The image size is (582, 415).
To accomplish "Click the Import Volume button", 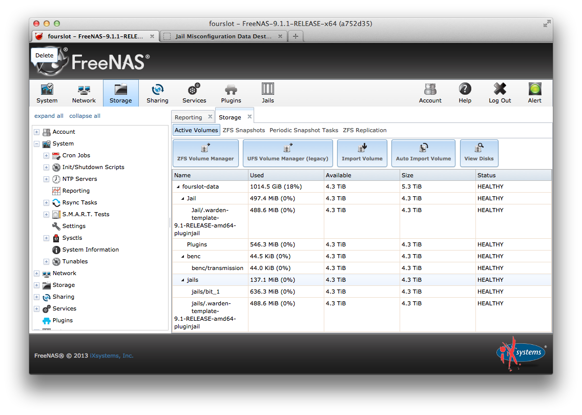I will (362, 153).
